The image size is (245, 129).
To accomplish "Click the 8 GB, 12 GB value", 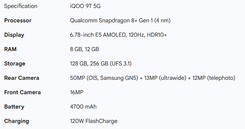I will tap(84, 49).
